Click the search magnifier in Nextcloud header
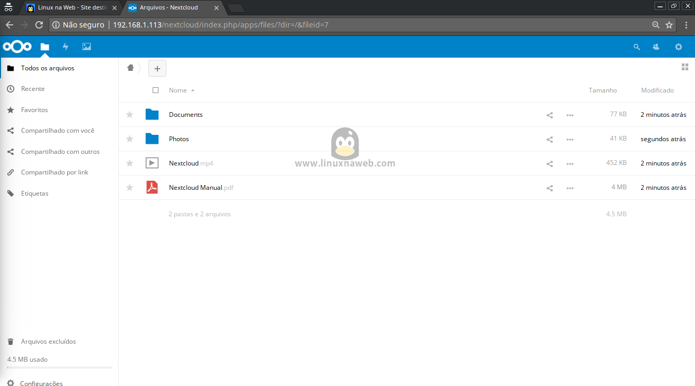 [x=636, y=47]
